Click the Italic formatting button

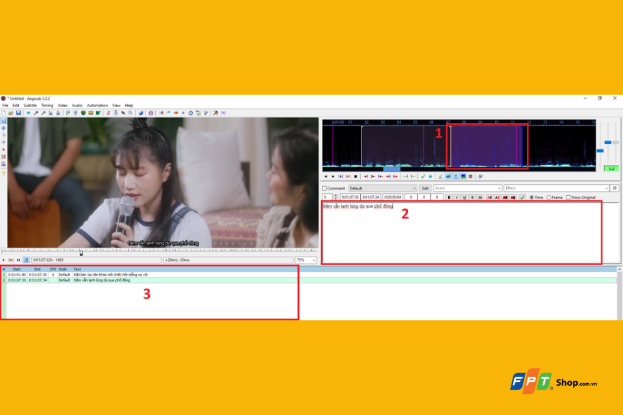coord(456,197)
